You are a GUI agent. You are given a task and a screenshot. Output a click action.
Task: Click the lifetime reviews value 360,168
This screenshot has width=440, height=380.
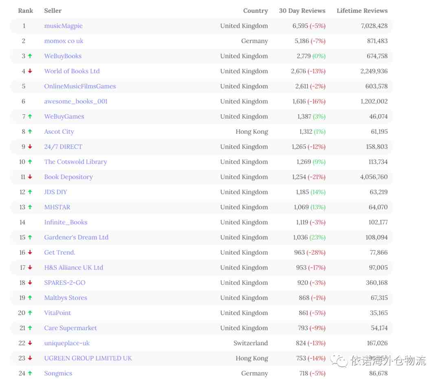376,282
